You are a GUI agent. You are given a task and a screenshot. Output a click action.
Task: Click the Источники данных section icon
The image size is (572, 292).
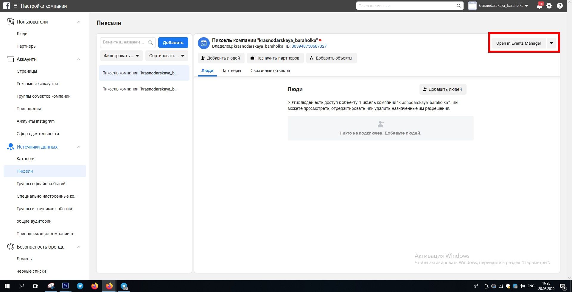pos(11,147)
